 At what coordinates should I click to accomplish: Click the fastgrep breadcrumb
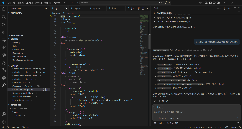(56, 13)
